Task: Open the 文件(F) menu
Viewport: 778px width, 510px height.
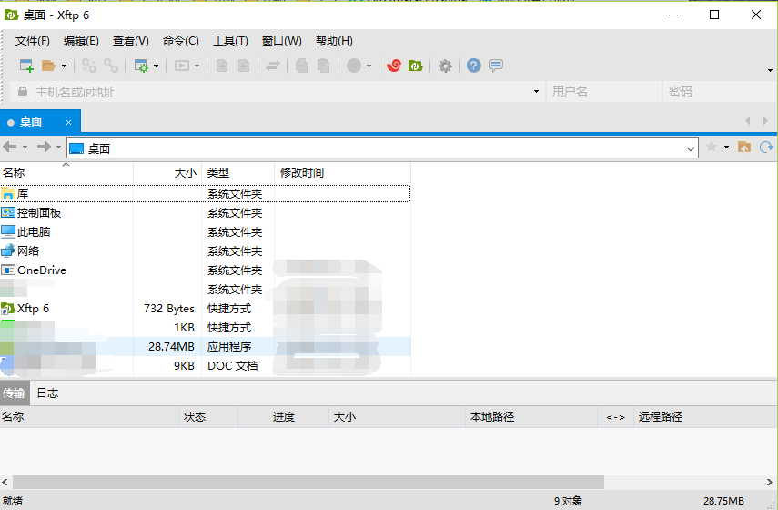Action: click(x=32, y=41)
